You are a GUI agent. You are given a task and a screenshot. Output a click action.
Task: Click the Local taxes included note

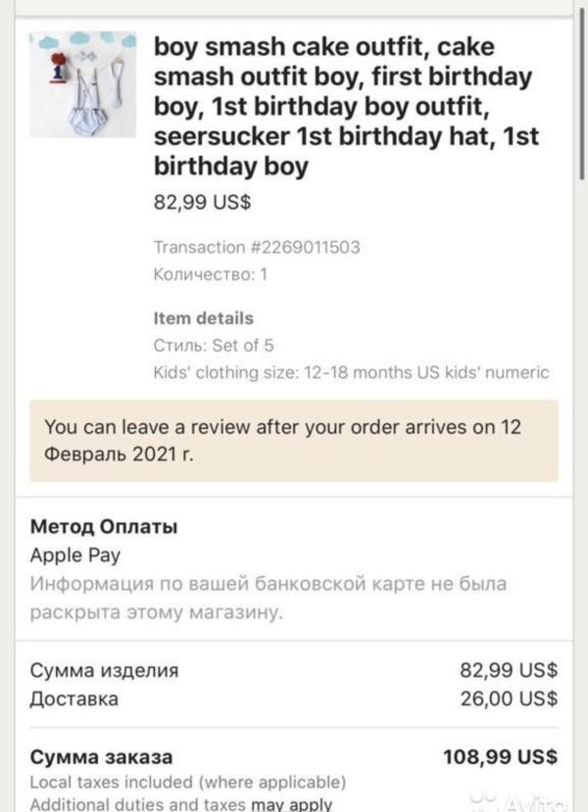click(x=188, y=782)
